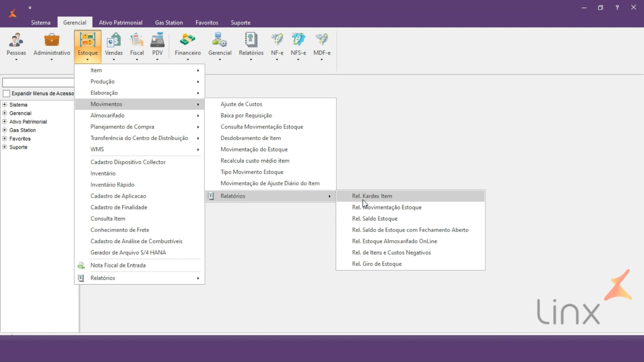Viewport: 644px width, 362px height.
Task: Click the help question mark icon
Action: 617,7
